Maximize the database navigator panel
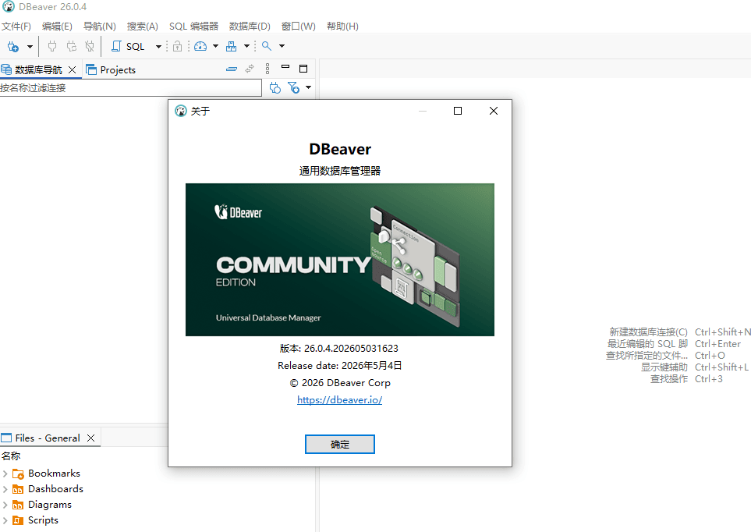 pyautogui.click(x=303, y=69)
